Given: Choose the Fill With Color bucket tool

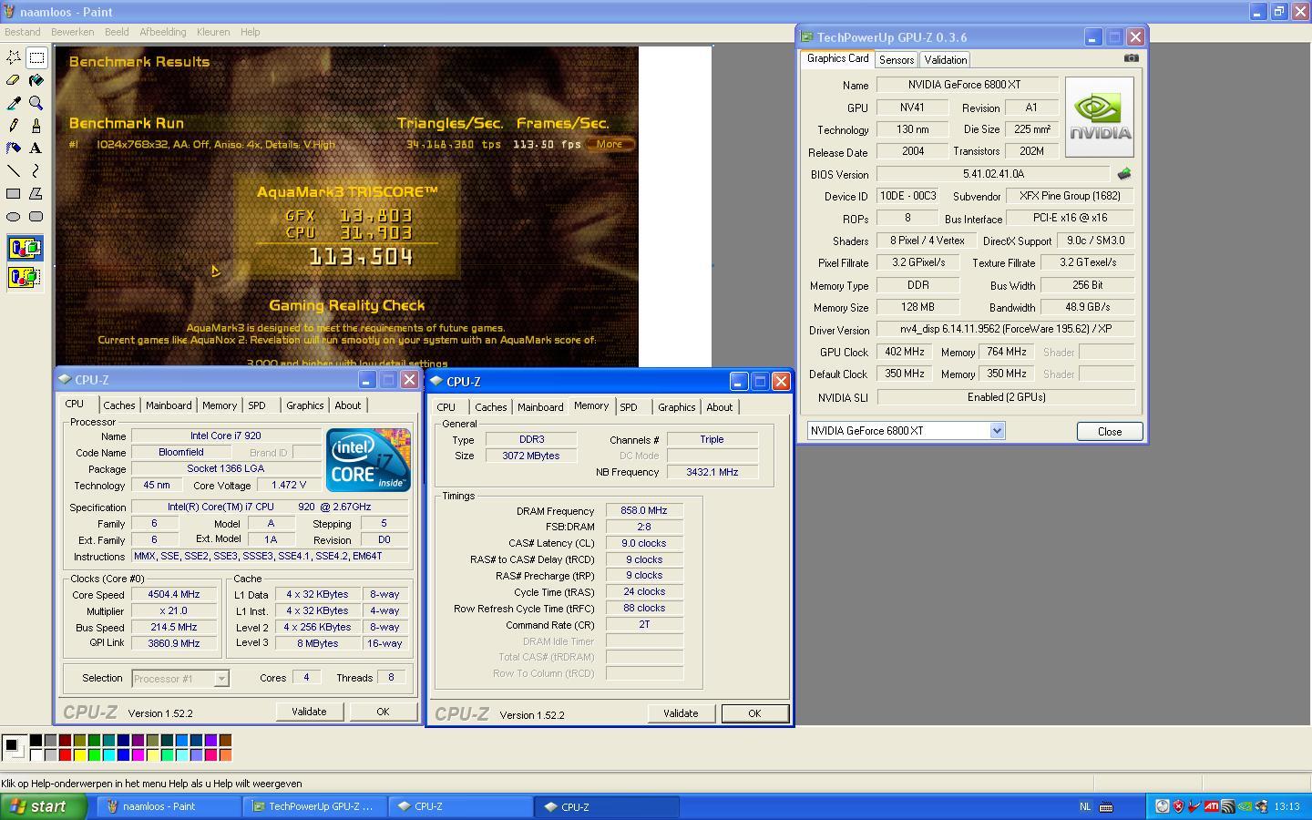Looking at the screenshot, I should click(36, 80).
